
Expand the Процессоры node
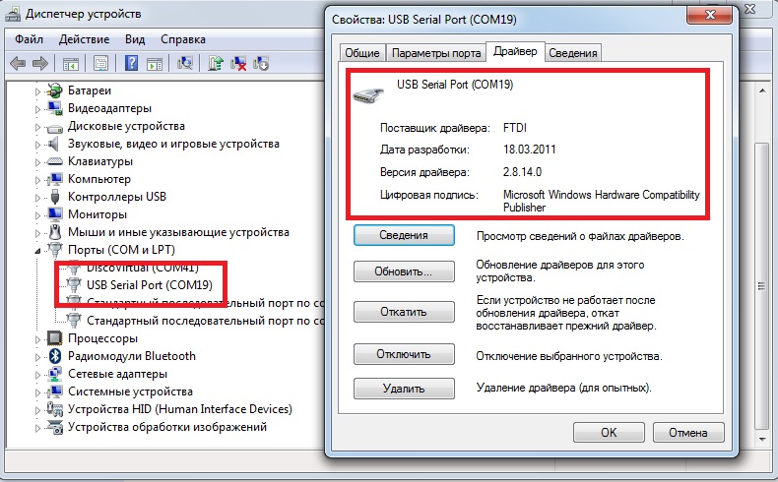click(38, 339)
